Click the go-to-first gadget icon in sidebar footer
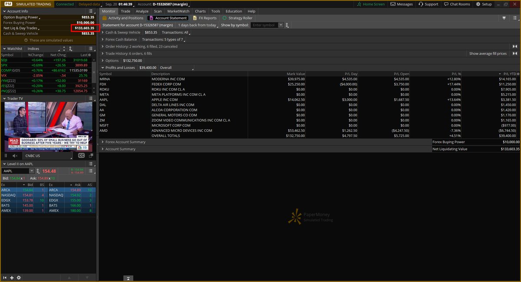The width and height of the screenshot is (521, 282). click(5, 277)
